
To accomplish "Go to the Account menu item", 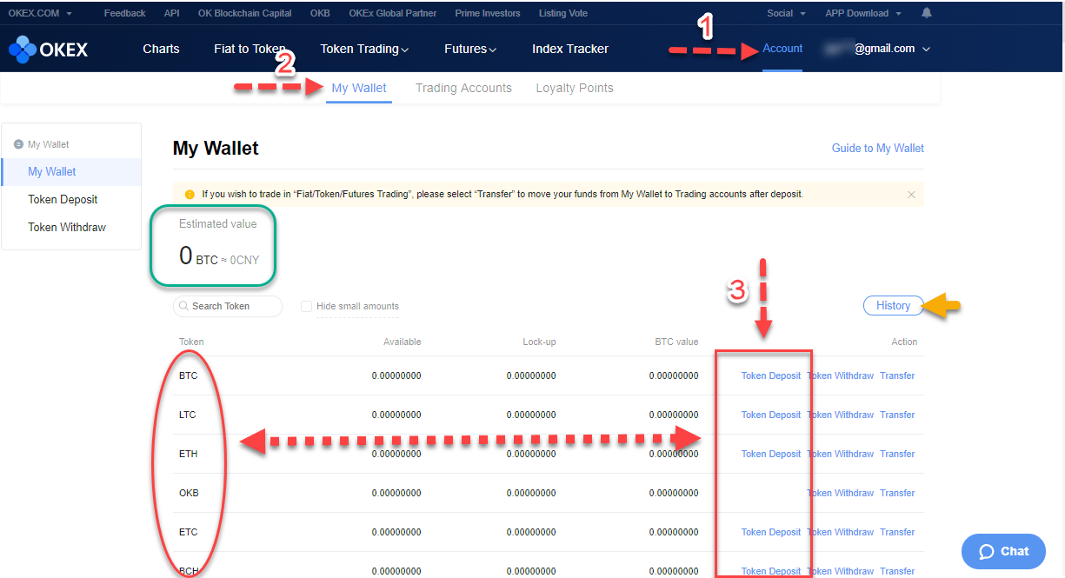I will (x=782, y=49).
